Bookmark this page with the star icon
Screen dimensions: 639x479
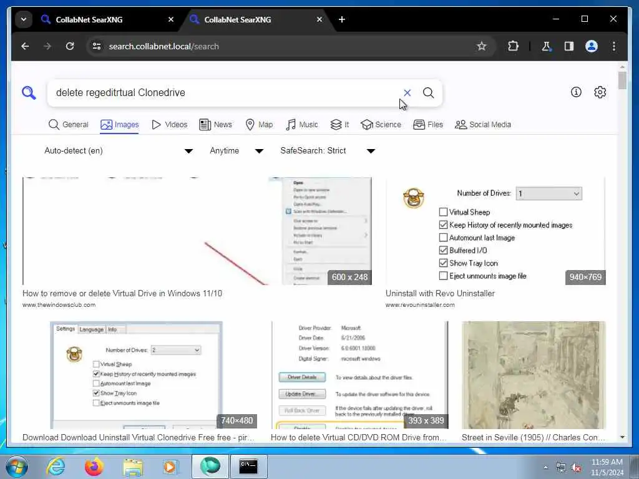click(x=482, y=46)
